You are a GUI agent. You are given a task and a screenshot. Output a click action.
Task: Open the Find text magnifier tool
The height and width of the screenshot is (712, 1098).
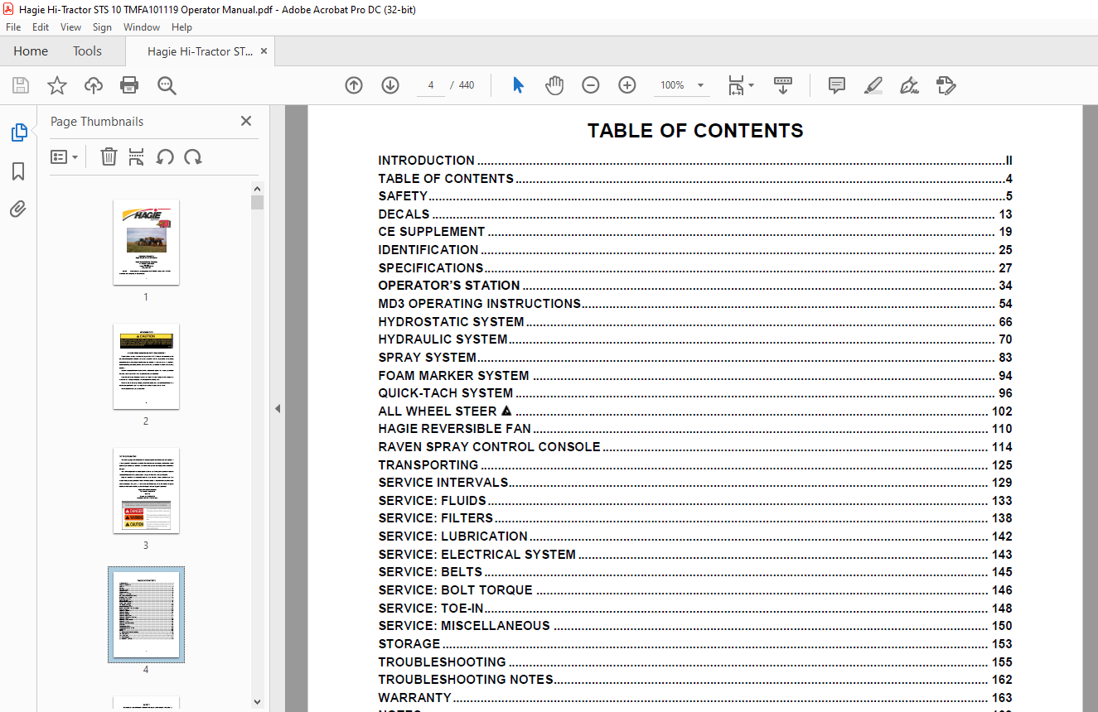tap(167, 85)
